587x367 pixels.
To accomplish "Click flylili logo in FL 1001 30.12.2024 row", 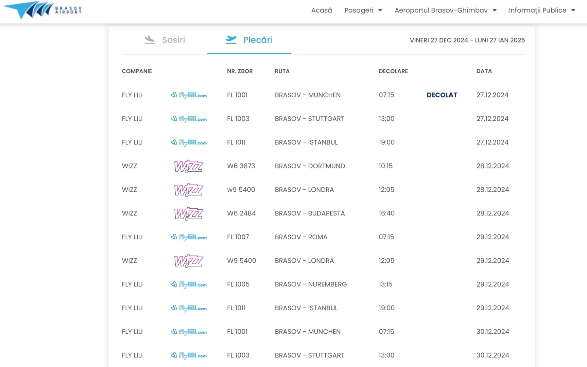I will click(x=189, y=332).
